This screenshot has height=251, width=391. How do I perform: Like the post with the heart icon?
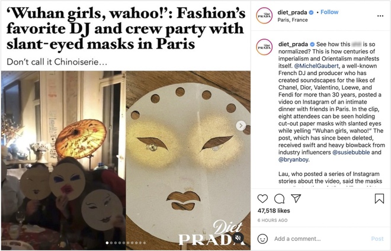click(262, 199)
